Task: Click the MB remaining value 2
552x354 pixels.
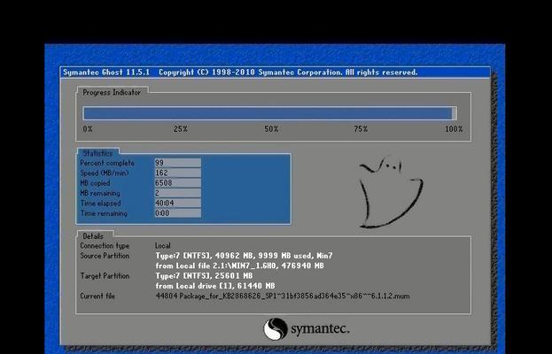Action: click(178, 193)
